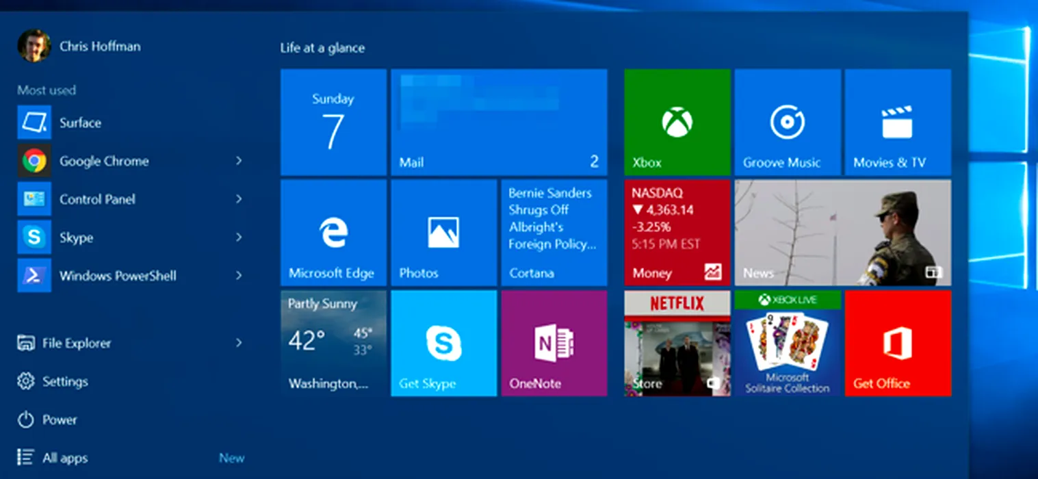Open the OneNote tile
Image resolution: width=1038 pixels, height=479 pixels.
point(554,343)
